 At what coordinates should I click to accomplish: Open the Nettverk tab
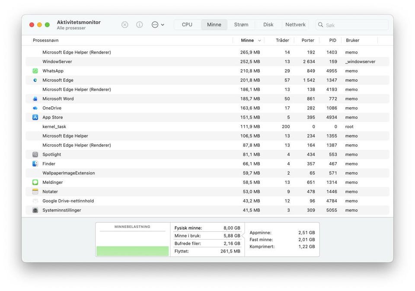(295, 25)
